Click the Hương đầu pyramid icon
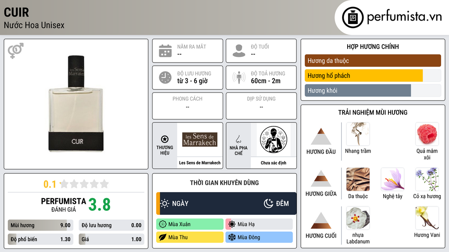 (x=321, y=136)
